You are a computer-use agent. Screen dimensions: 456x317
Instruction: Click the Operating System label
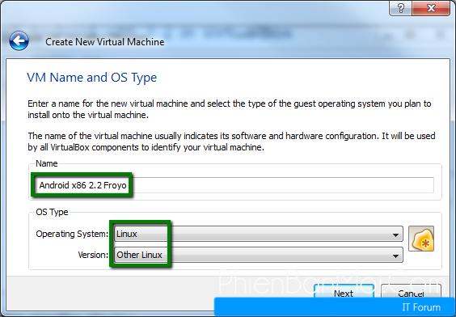(x=72, y=234)
